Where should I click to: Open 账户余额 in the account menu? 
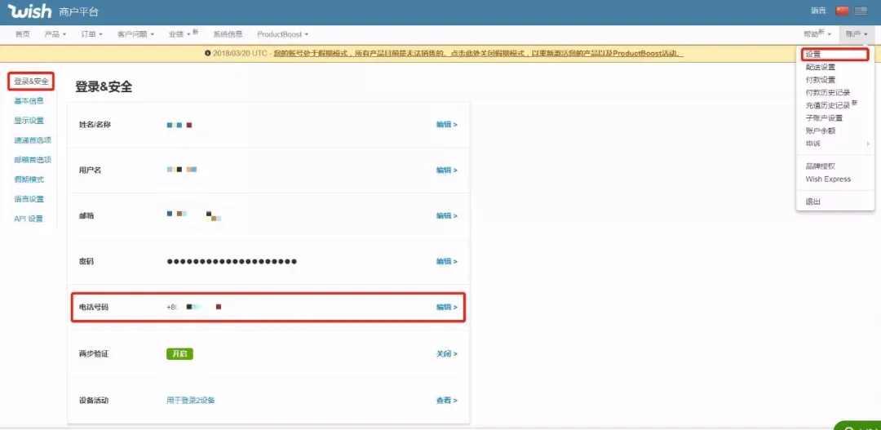(821, 131)
